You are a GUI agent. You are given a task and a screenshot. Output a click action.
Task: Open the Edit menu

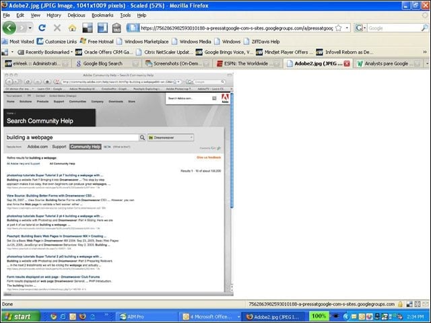point(20,15)
